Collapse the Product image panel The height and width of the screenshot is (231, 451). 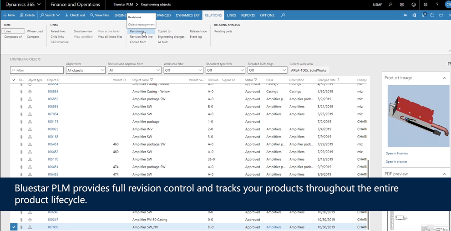click(444, 78)
